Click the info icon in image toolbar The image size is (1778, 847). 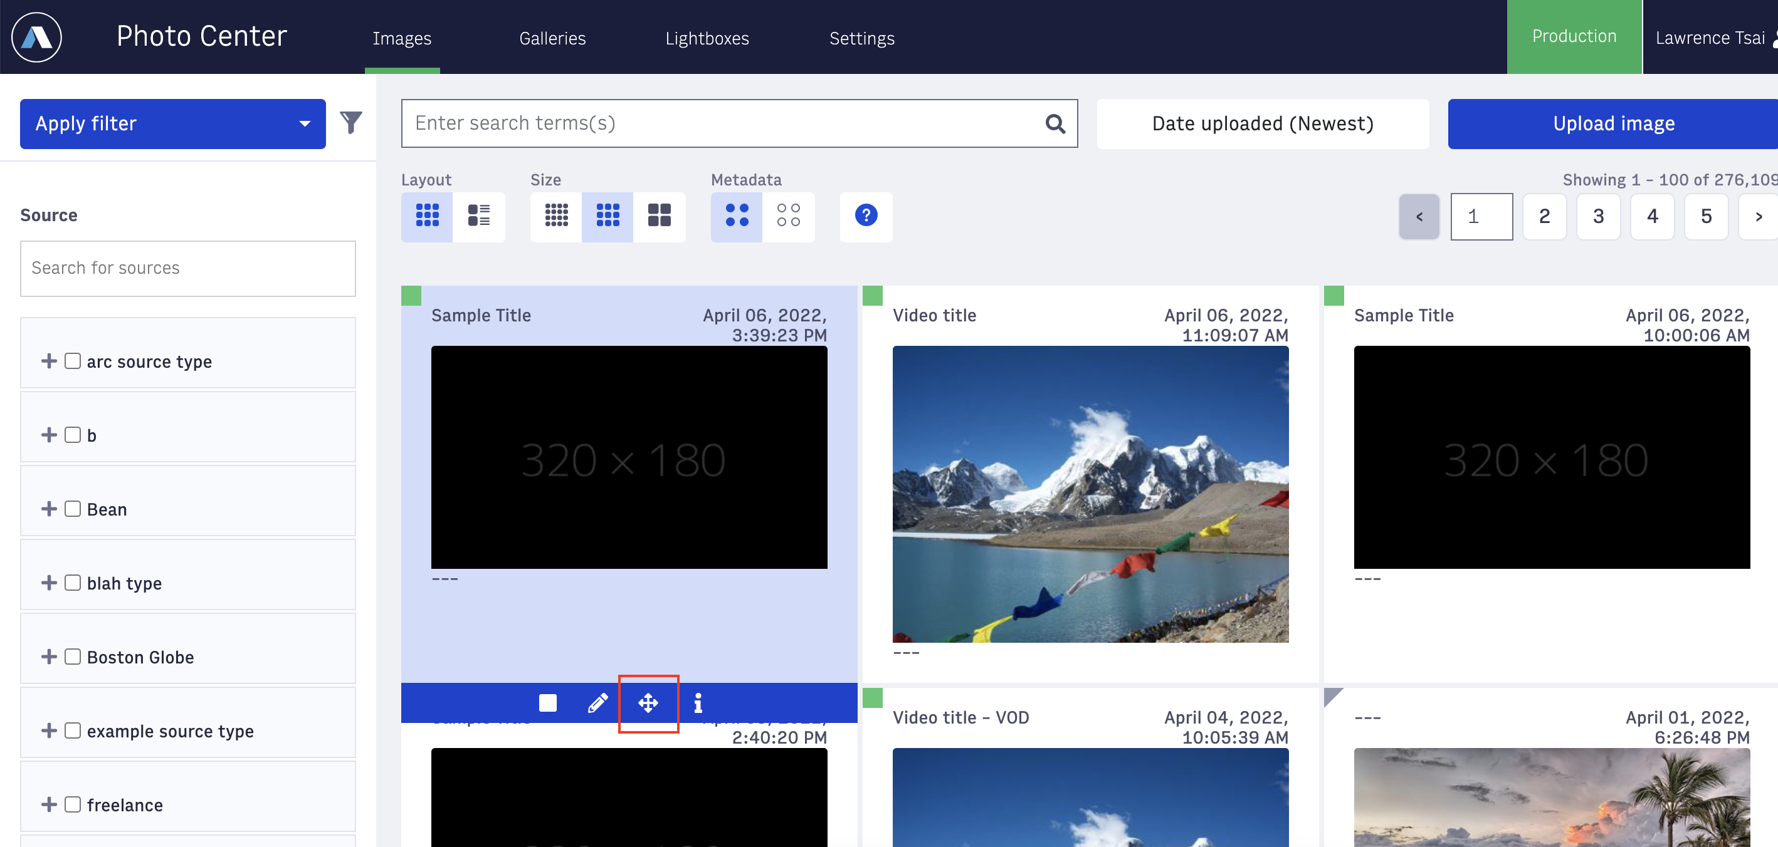698,703
